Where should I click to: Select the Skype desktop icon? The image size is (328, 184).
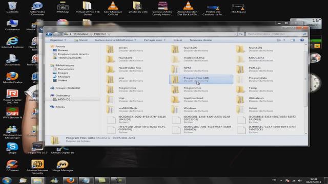pos(12,148)
